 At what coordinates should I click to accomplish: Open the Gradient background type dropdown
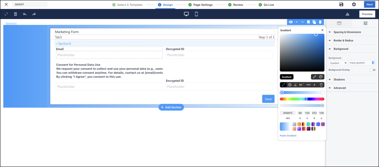click(x=338, y=63)
